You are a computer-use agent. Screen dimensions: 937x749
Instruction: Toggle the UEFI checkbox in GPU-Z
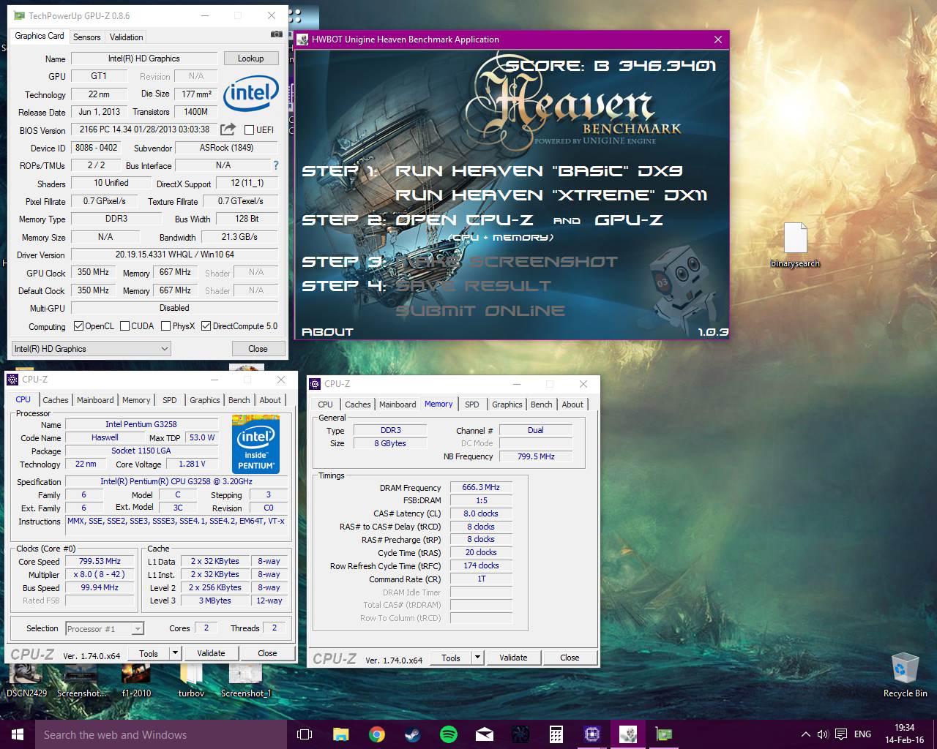tap(249, 130)
